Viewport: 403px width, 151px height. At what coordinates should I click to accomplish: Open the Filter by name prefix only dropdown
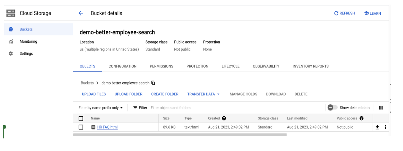(x=101, y=108)
